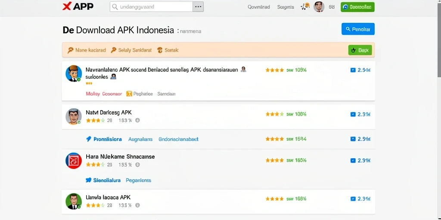
Task: Click the Sienoliialura blue icon
Action: [x=89, y=180]
